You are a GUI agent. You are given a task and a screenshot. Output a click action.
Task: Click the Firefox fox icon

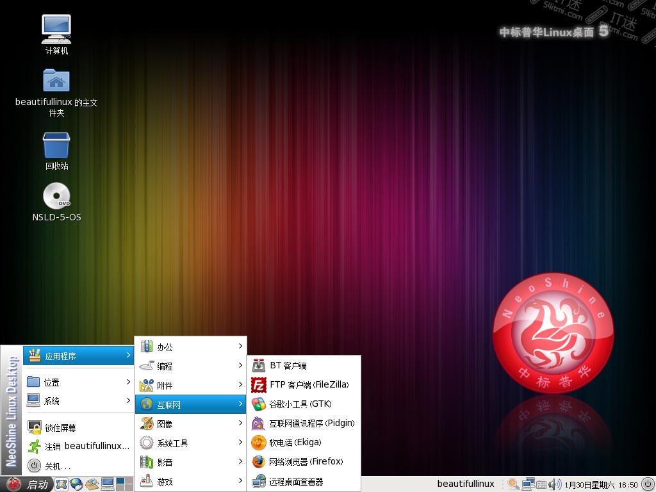click(259, 462)
